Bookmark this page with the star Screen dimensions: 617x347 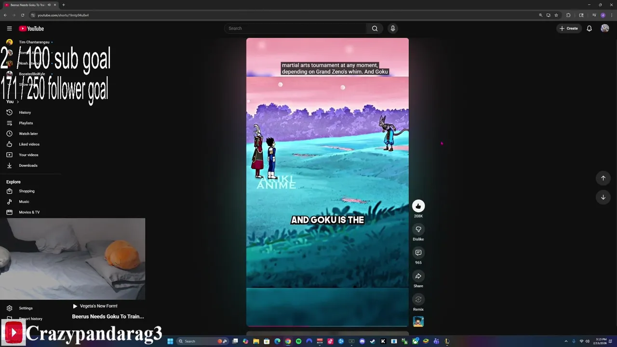click(x=556, y=15)
